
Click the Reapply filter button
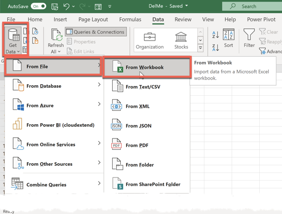coord(270,42)
